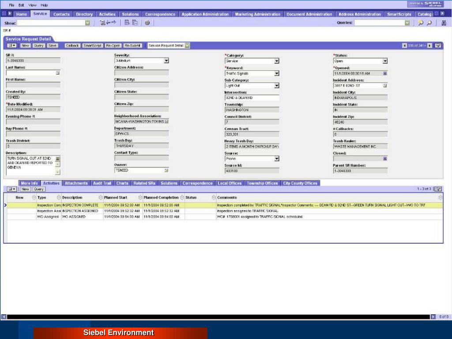Click the Save button in Service Request Detail

click(52, 45)
